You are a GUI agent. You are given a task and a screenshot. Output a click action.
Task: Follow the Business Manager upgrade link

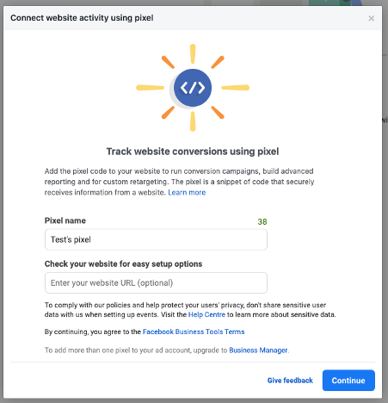pos(258,350)
